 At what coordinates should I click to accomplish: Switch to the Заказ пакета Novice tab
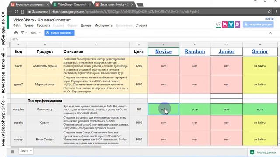[x=114, y=4]
